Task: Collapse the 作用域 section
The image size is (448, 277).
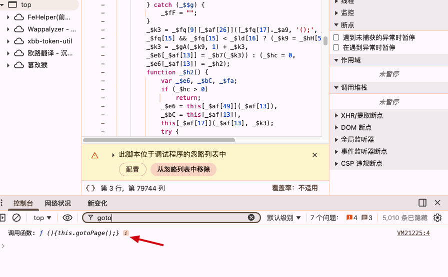Action: click(336, 60)
